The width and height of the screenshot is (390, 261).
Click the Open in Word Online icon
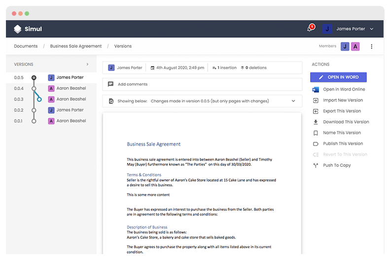pyautogui.click(x=316, y=90)
